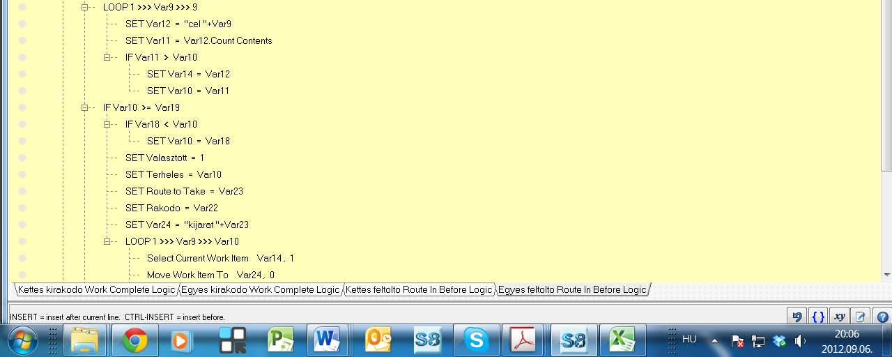Switch to Kettes kirakodo Work Complete Logic tab

tap(96, 289)
